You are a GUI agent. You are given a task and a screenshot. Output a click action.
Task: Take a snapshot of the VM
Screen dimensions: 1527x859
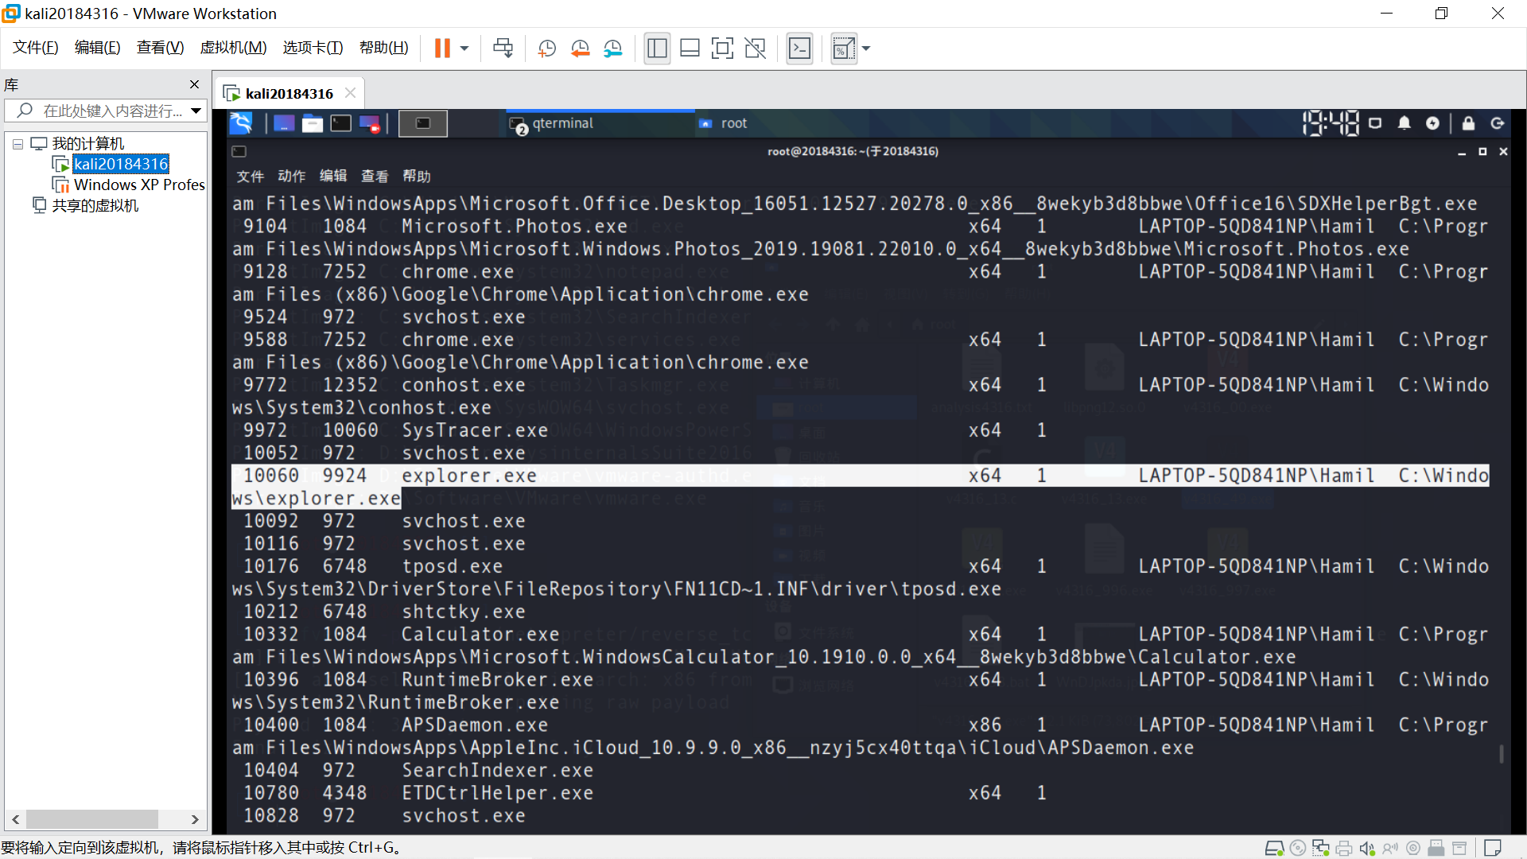tap(546, 49)
